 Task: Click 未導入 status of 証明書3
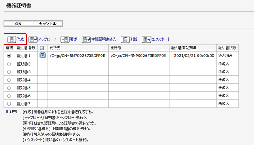(x=224, y=72)
